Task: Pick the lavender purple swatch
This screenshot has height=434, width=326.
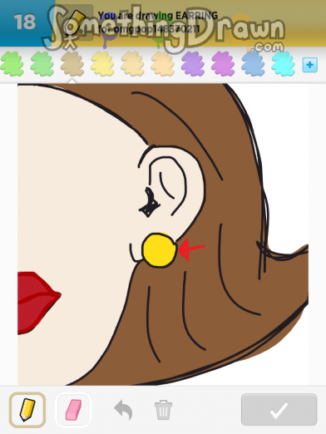Action: point(193,64)
